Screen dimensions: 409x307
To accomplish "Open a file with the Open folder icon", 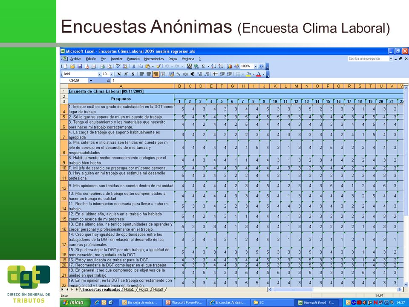I will [72, 67].
